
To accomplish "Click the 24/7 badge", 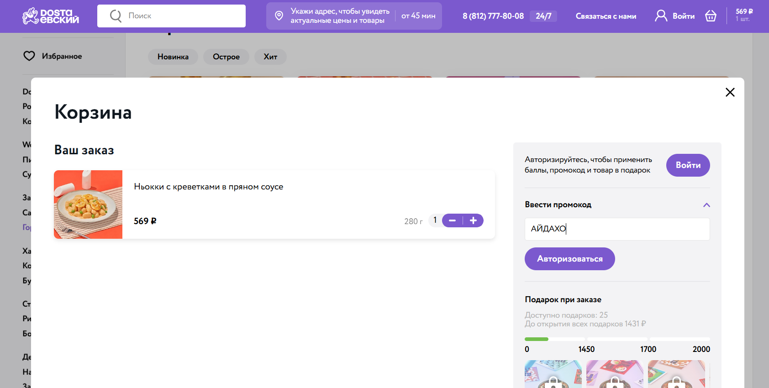I will coord(543,16).
